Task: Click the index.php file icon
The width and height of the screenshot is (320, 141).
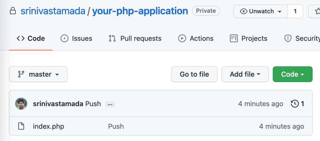Action: (x=21, y=126)
